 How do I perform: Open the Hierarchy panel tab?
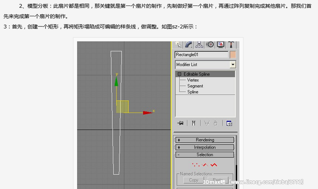click(x=200, y=44)
